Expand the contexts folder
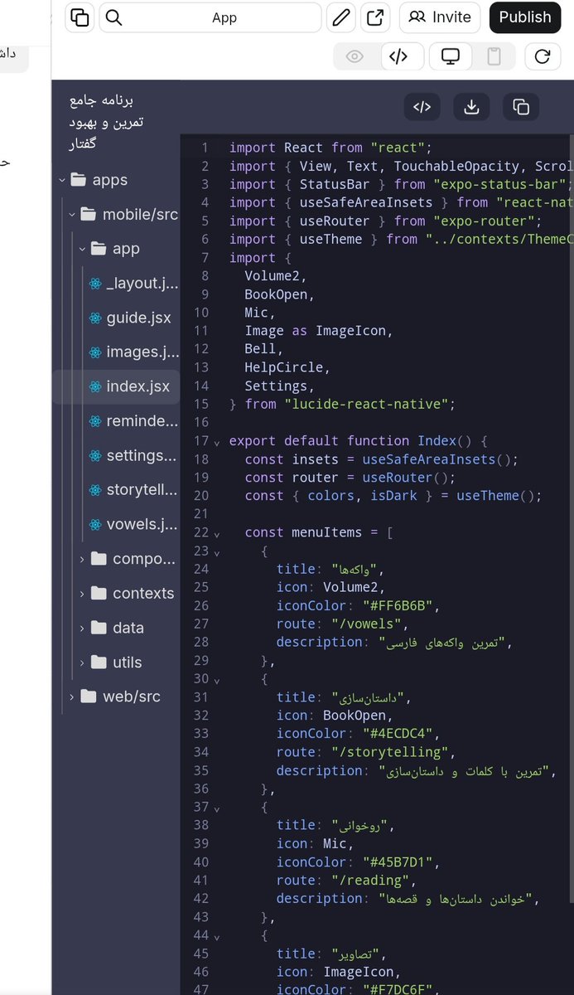The height and width of the screenshot is (995, 574). pyautogui.click(x=82, y=594)
